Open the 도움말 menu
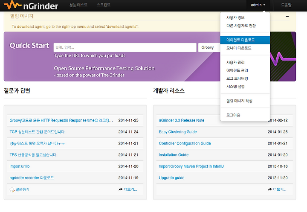 [286, 5]
